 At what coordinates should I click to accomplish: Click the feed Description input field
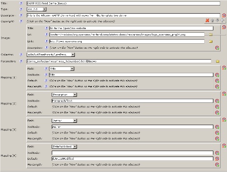click(123, 15)
